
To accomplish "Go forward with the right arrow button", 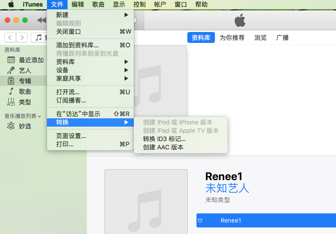I will [21, 38].
